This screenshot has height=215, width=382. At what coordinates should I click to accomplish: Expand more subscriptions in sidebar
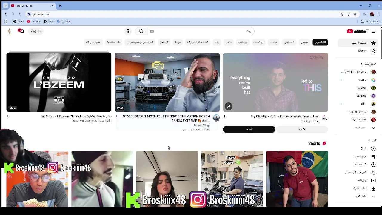358,128
